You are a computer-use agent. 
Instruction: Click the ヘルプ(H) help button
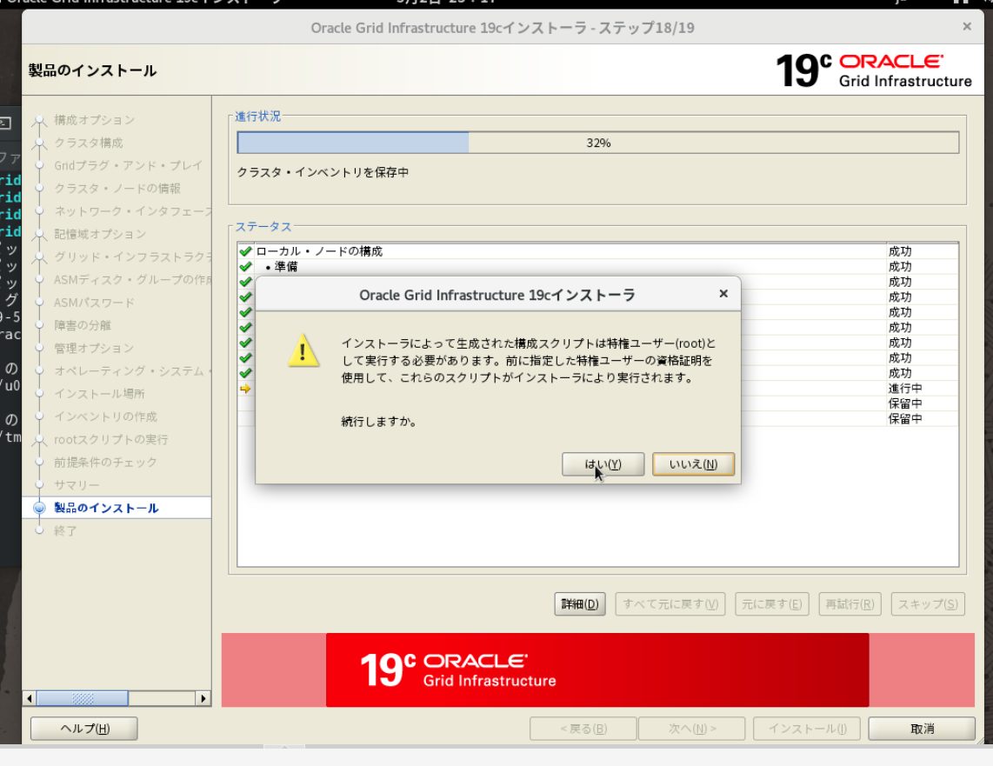pyautogui.click(x=84, y=729)
